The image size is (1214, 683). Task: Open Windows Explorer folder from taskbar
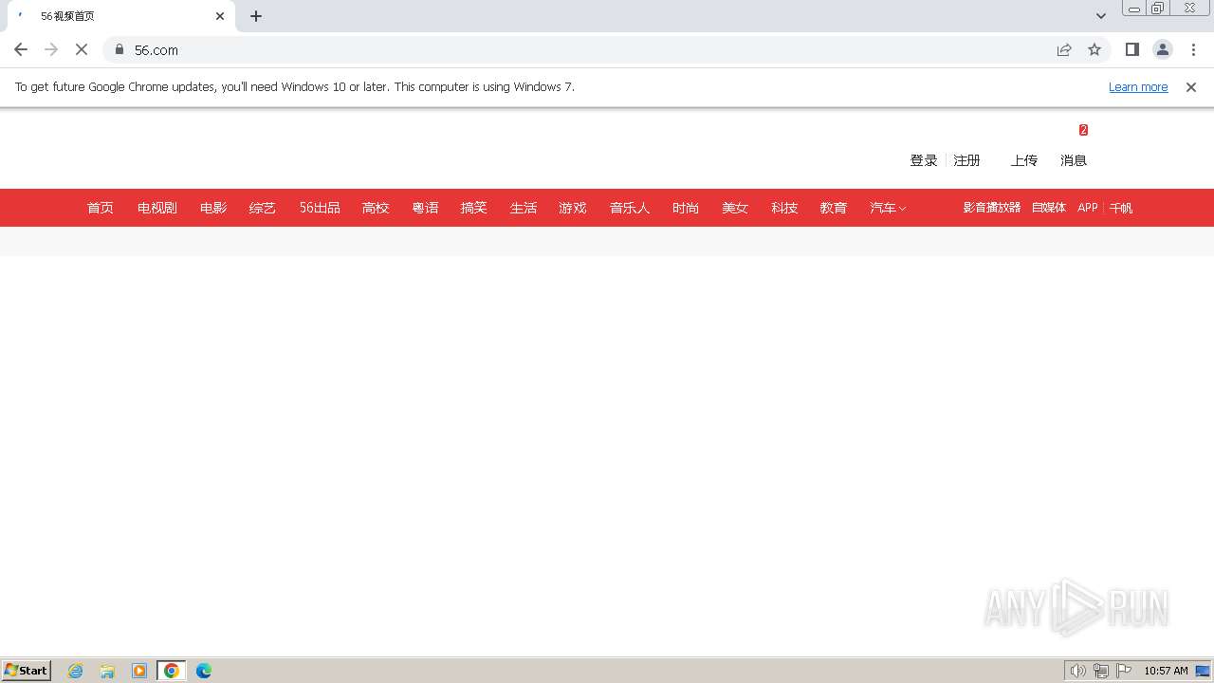coord(107,671)
